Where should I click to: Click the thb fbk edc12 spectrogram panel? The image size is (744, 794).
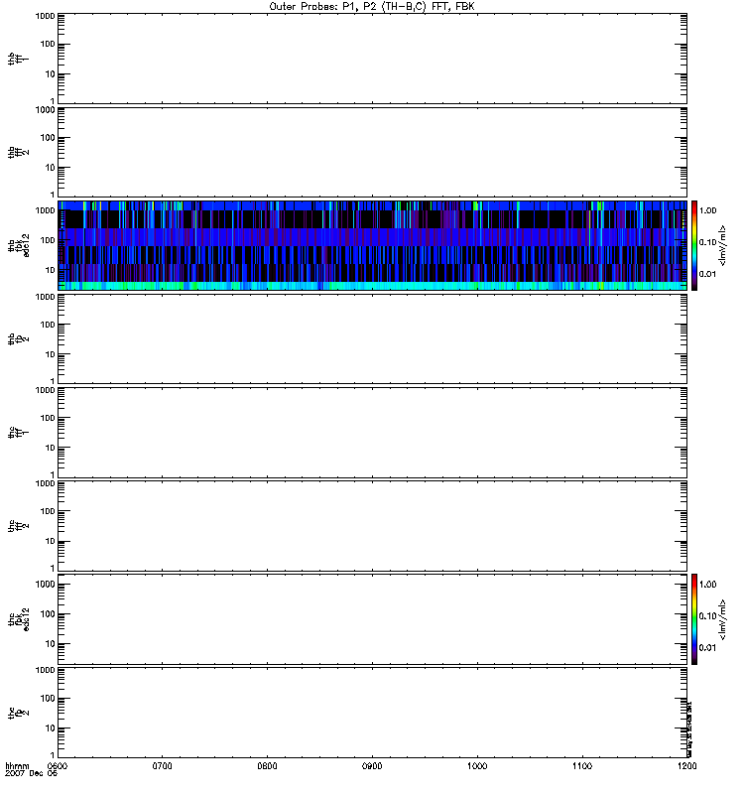coord(372,245)
